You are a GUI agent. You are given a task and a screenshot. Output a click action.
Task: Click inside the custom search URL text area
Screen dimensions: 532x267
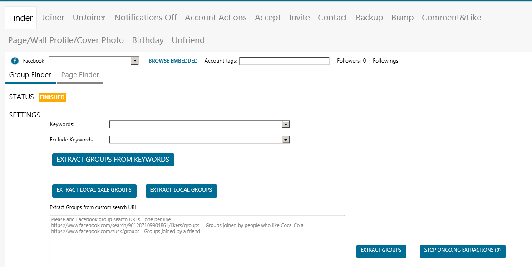pyautogui.click(x=197, y=241)
